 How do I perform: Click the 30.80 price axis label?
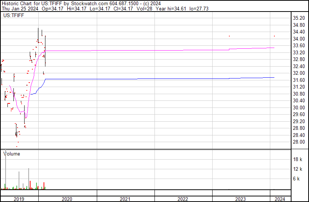pos(299,94)
